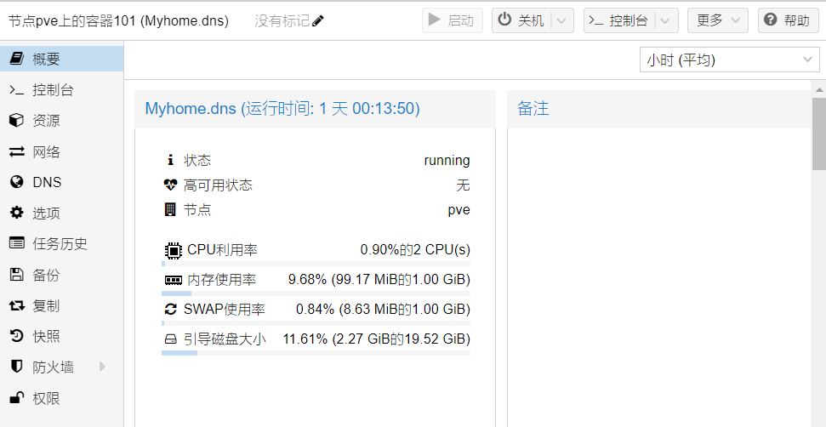Click the 概要 book icon in sidebar
Image resolution: width=826 pixels, height=427 pixels.
[x=17, y=59]
